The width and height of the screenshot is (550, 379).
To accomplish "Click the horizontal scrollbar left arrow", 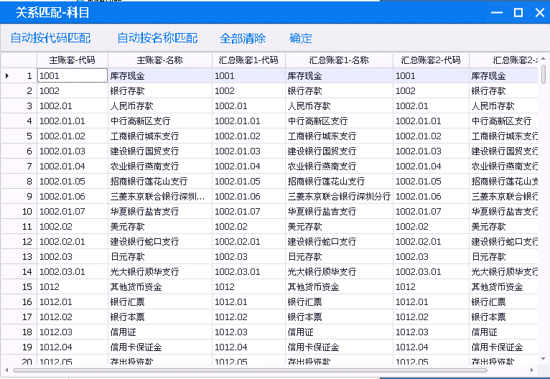I will 6,370.
